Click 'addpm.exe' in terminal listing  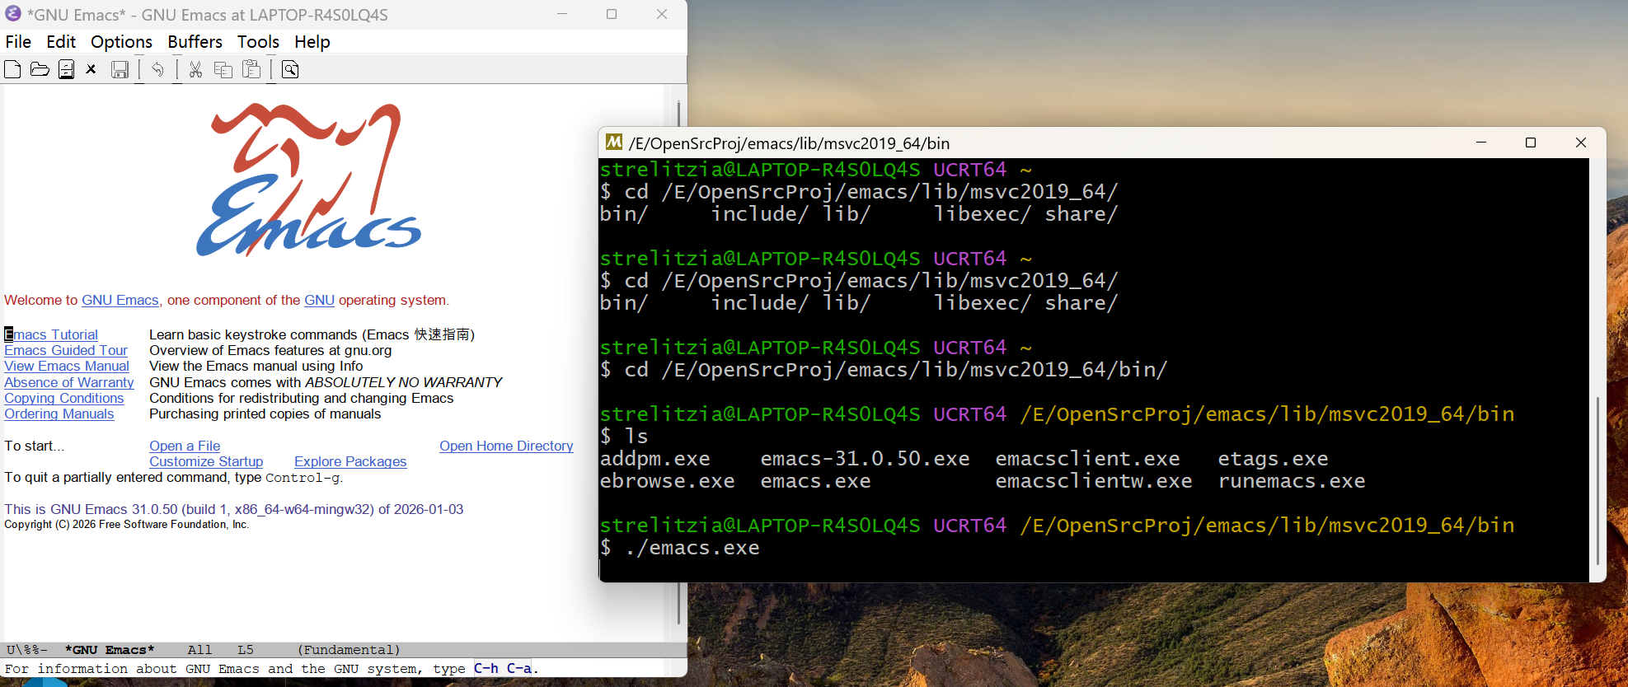655,459
